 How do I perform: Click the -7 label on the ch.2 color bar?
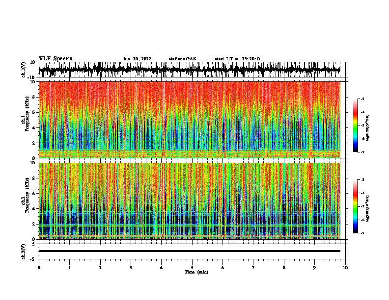362,233
